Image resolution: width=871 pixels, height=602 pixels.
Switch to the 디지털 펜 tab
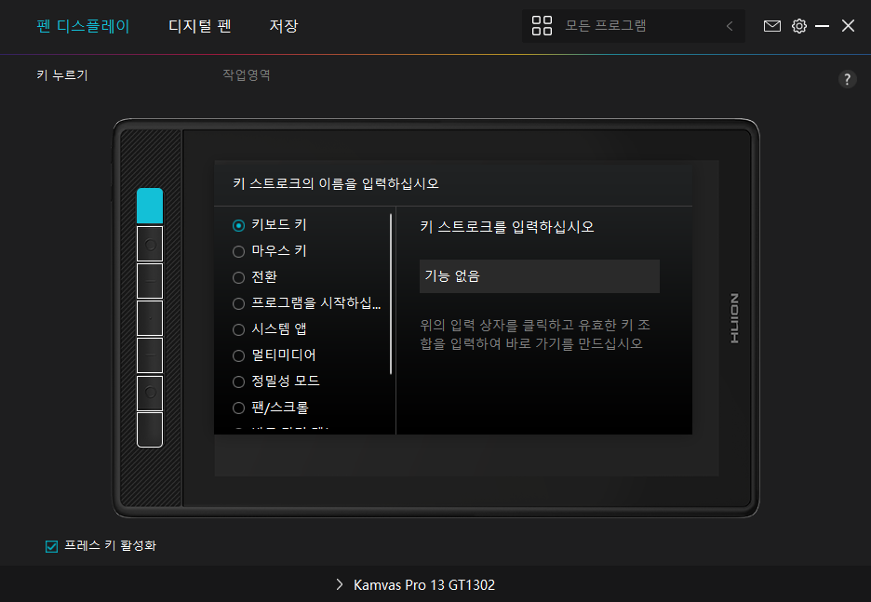pyautogui.click(x=199, y=26)
